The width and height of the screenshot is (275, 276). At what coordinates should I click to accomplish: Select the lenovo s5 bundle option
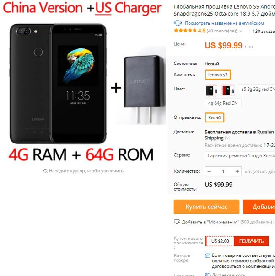click(x=218, y=75)
